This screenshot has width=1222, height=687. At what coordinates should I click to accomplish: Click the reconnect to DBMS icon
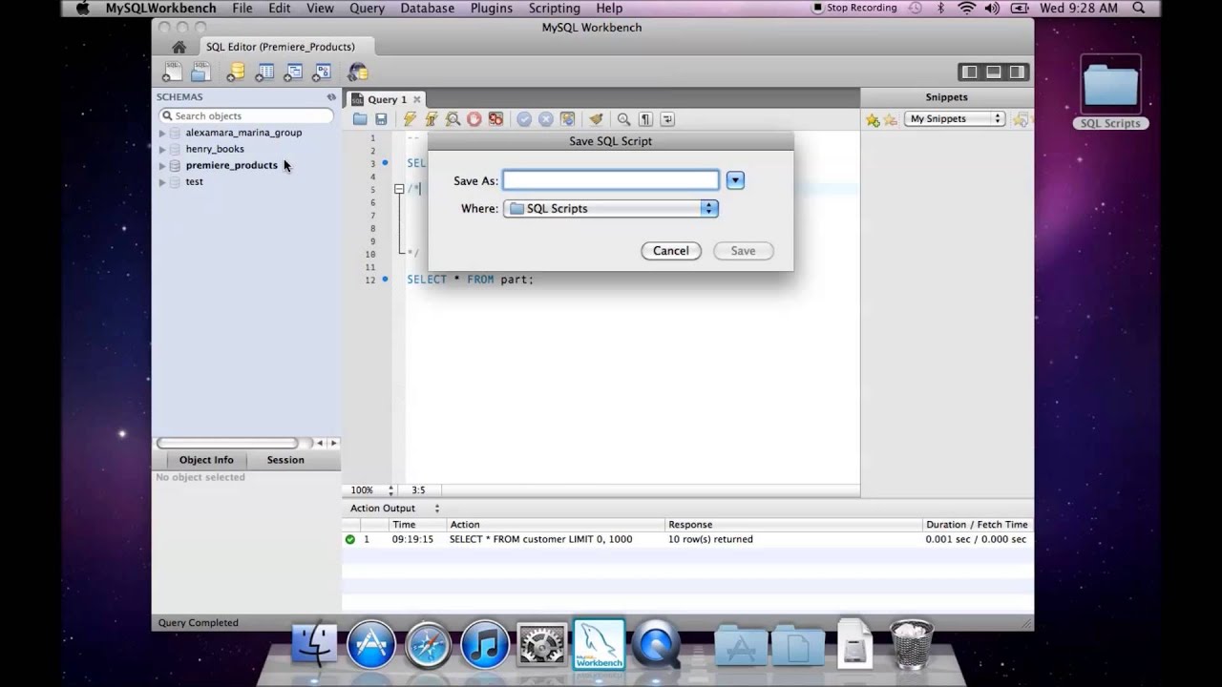pyautogui.click(x=357, y=72)
